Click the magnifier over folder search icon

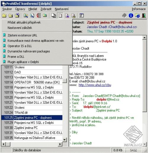25,16
